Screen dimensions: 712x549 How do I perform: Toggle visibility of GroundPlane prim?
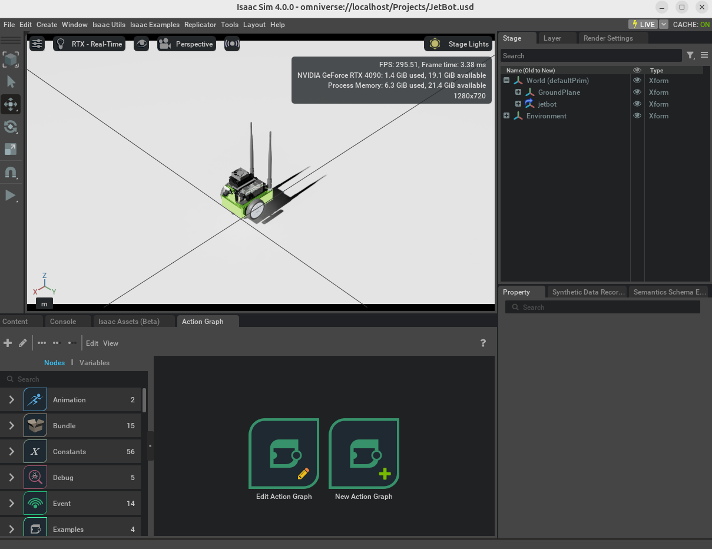[x=637, y=92]
